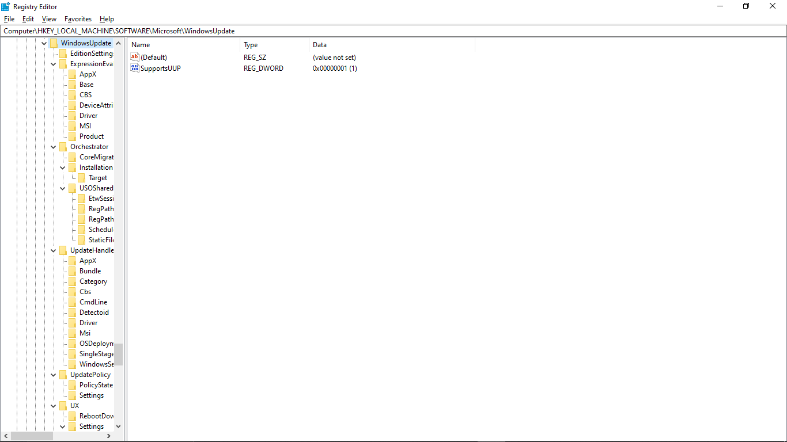This screenshot has height=442, width=787.
Task: Collapse the USOShared key chevron
Action: point(63,189)
